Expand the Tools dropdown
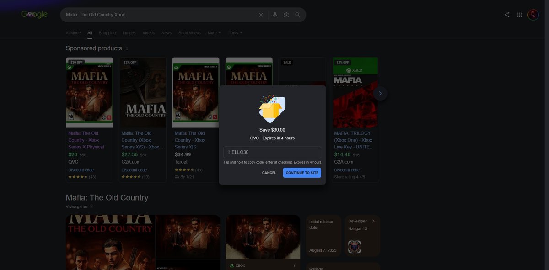The width and height of the screenshot is (549, 270). pyautogui.click(x=235, y=33)
